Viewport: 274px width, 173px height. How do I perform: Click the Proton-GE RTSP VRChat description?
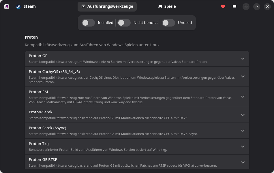(123, 166)
